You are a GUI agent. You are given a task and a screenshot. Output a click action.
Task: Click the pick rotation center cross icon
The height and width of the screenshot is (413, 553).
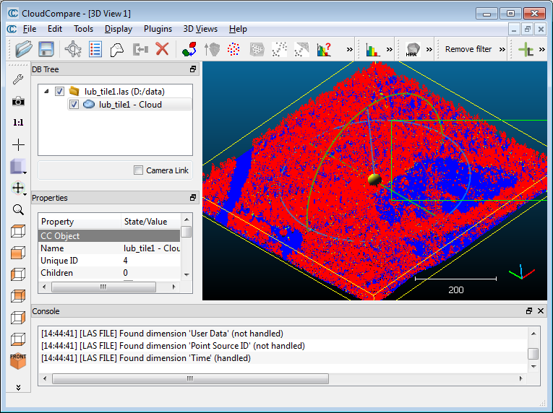(18, 145)
